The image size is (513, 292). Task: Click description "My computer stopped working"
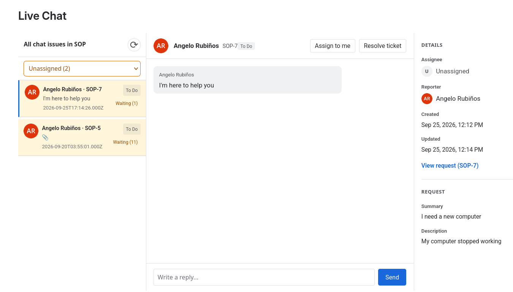pos(461,241)
